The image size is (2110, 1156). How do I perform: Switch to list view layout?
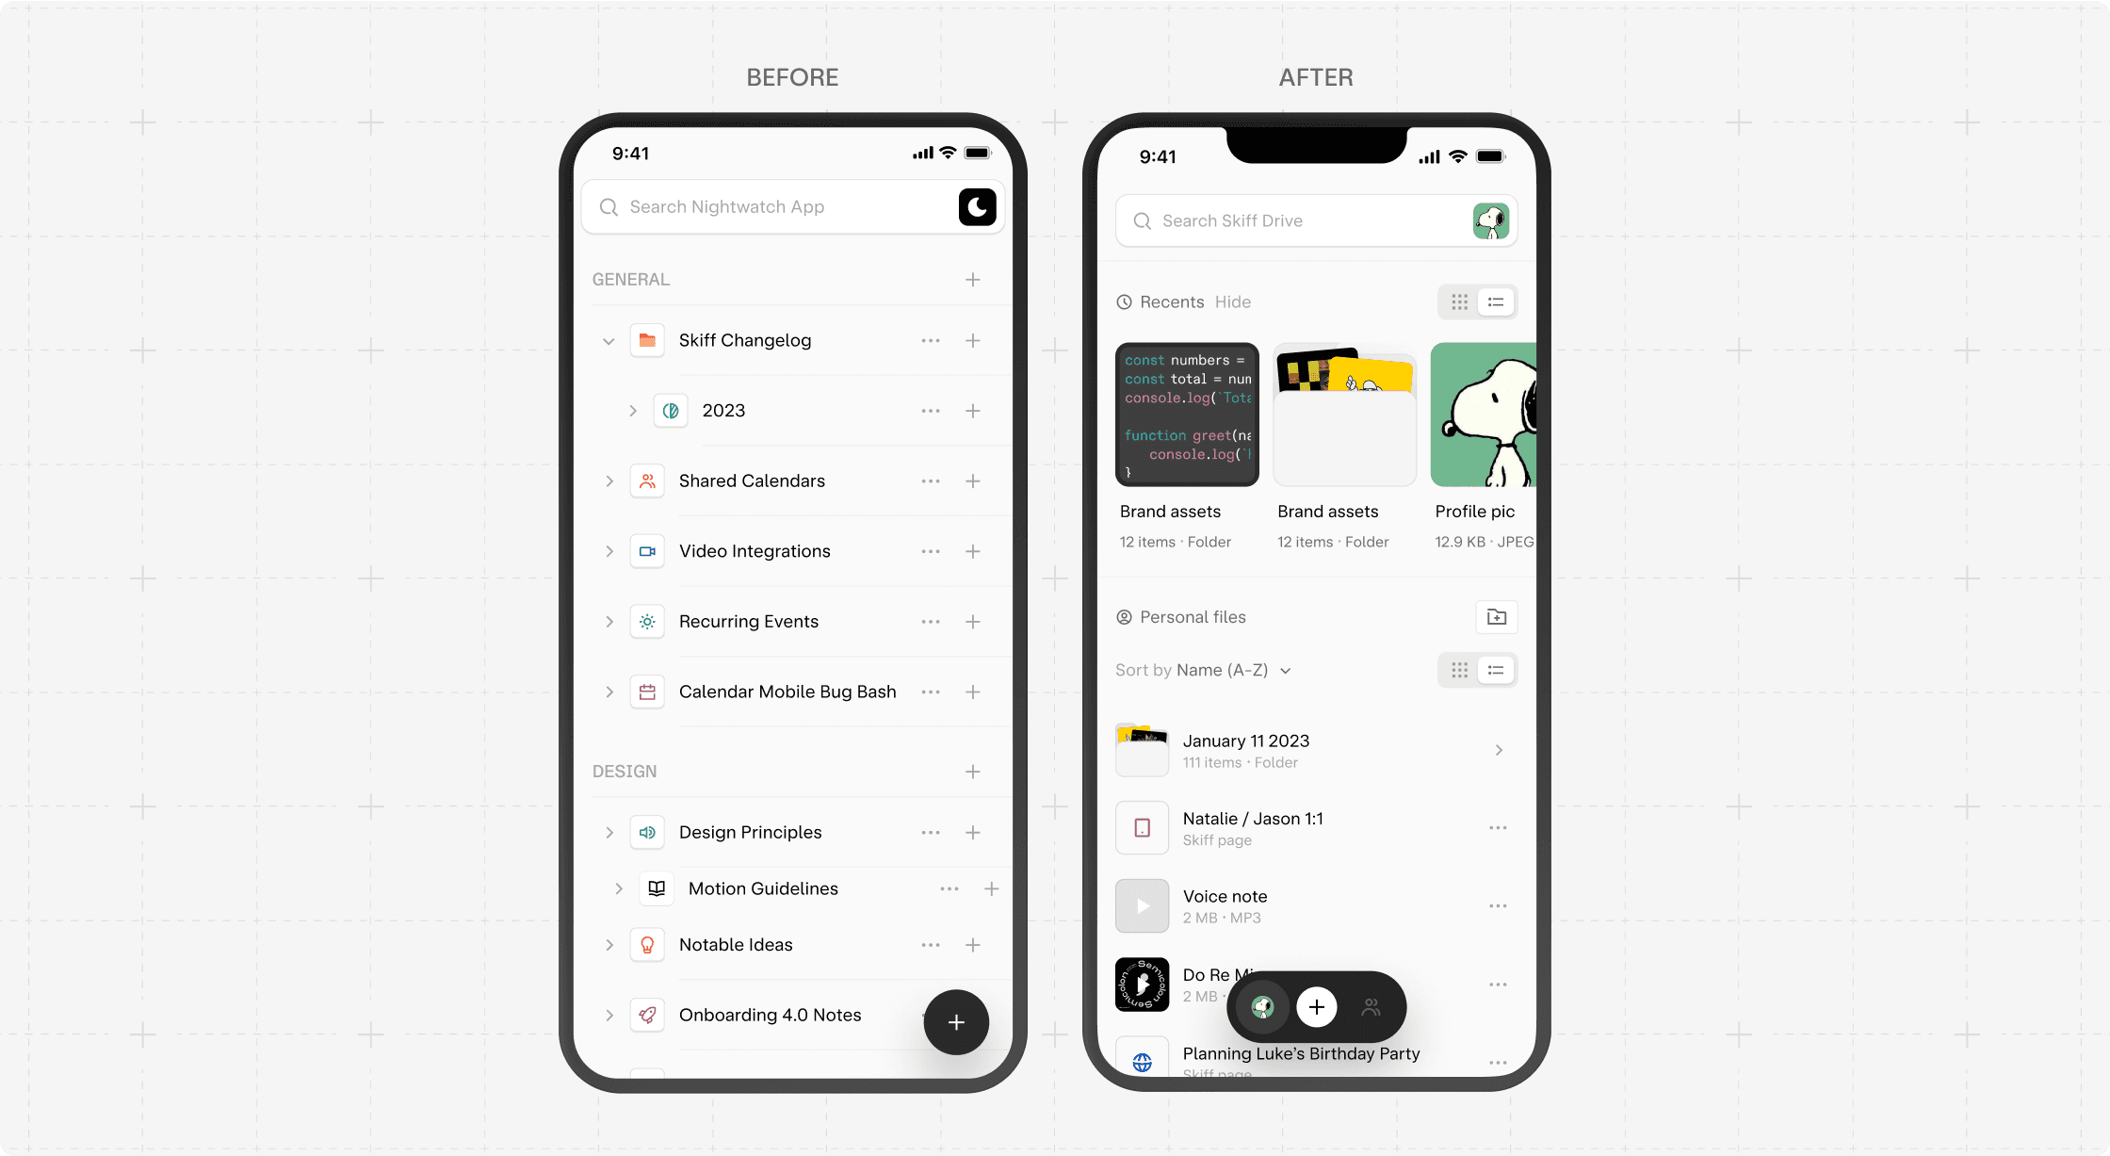pos(1495,301)
